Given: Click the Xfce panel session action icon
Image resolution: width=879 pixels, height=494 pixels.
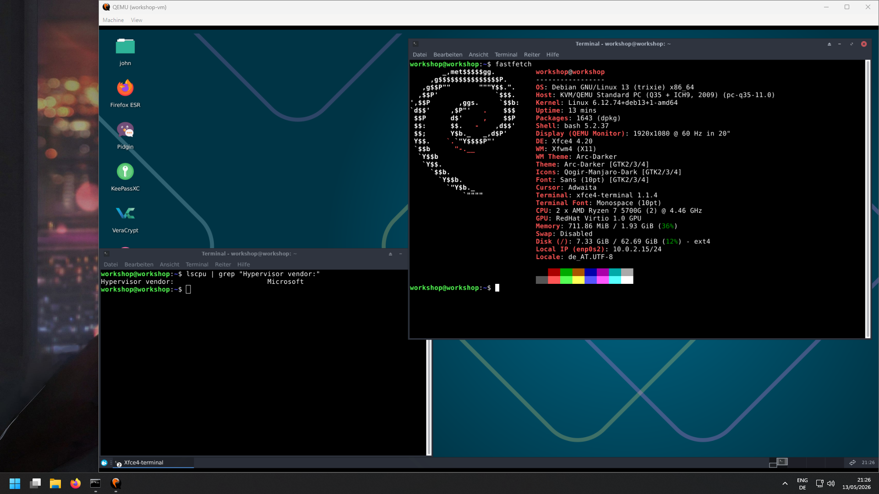Looking at the screenshot, I should click(x=852, y=462).
